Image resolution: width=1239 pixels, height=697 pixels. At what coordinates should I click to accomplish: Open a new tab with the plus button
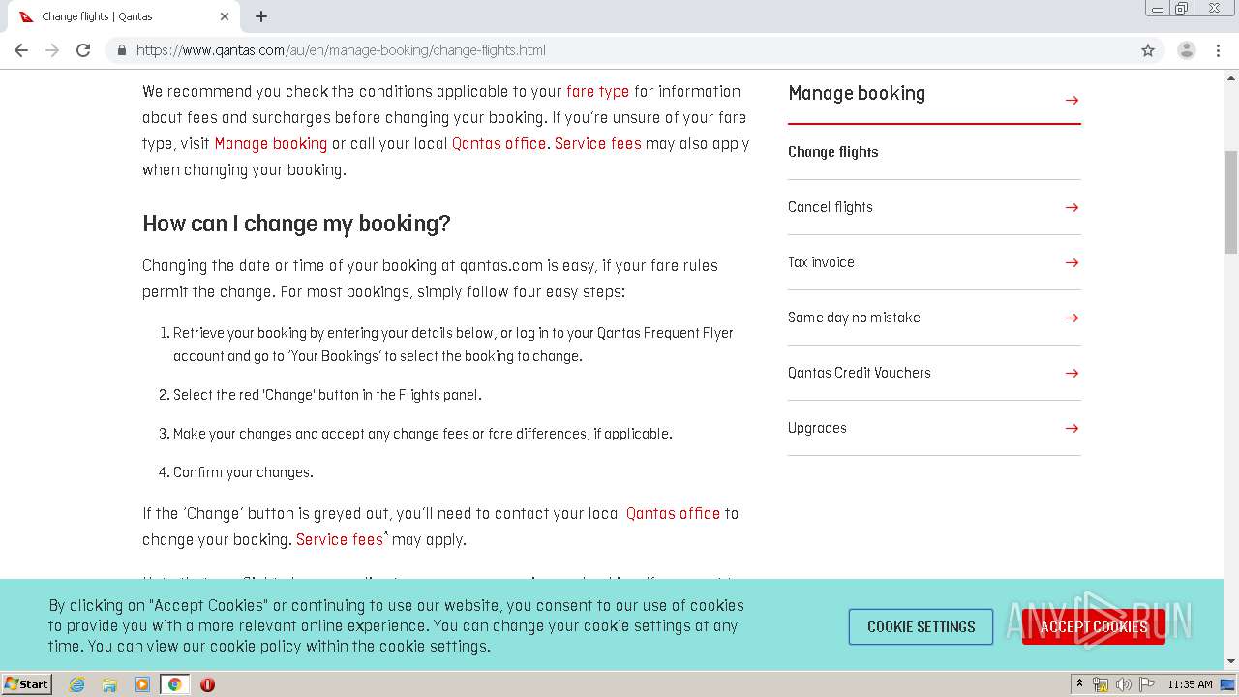(x=261, y=16)
